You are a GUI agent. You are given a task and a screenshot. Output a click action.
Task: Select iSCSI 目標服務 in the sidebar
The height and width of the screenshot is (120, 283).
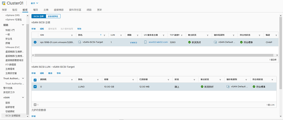tap(13, 116)
